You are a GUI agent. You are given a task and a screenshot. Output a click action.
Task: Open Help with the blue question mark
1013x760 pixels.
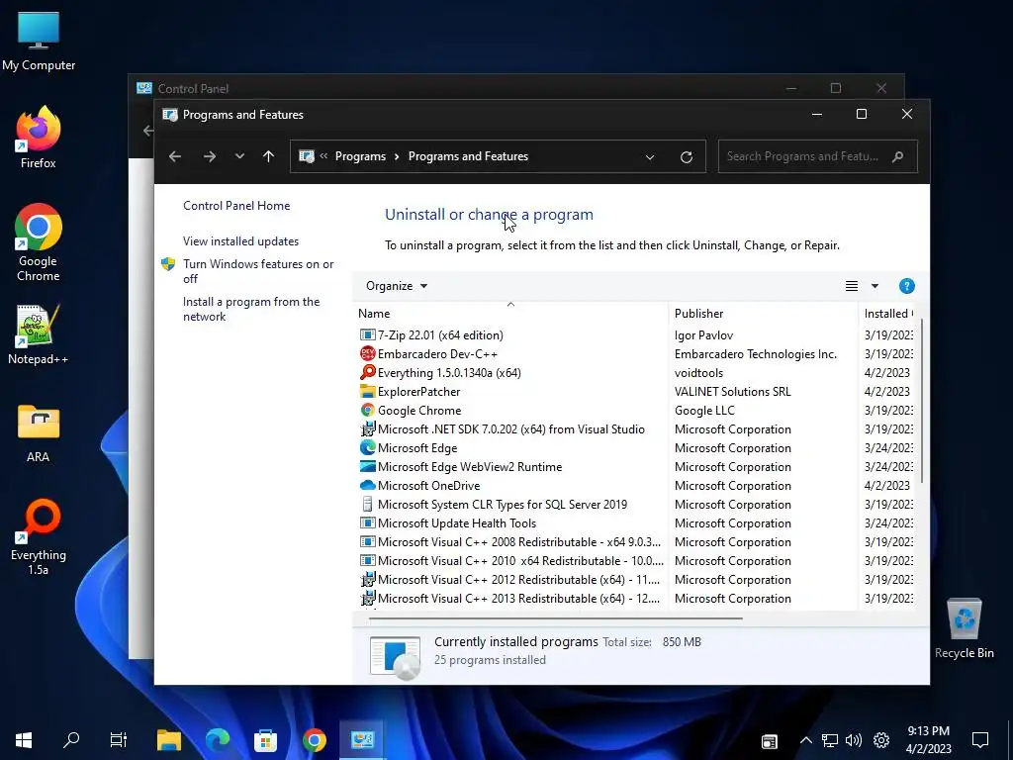pos(906,286)
